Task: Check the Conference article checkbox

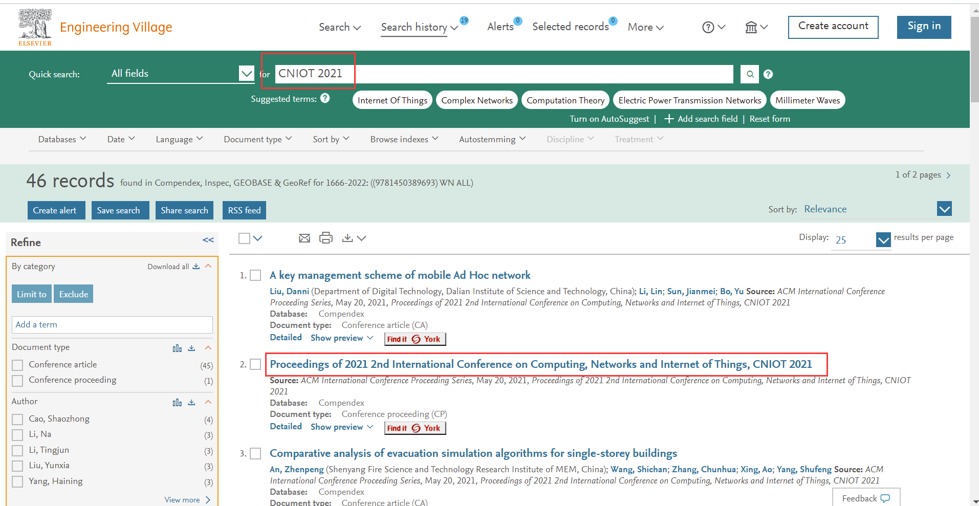Action: point(18,365)
